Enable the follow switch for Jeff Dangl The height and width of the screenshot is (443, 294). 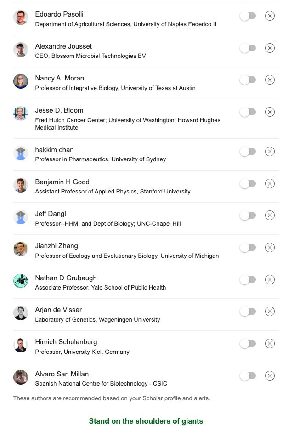[x=248, y=215]
